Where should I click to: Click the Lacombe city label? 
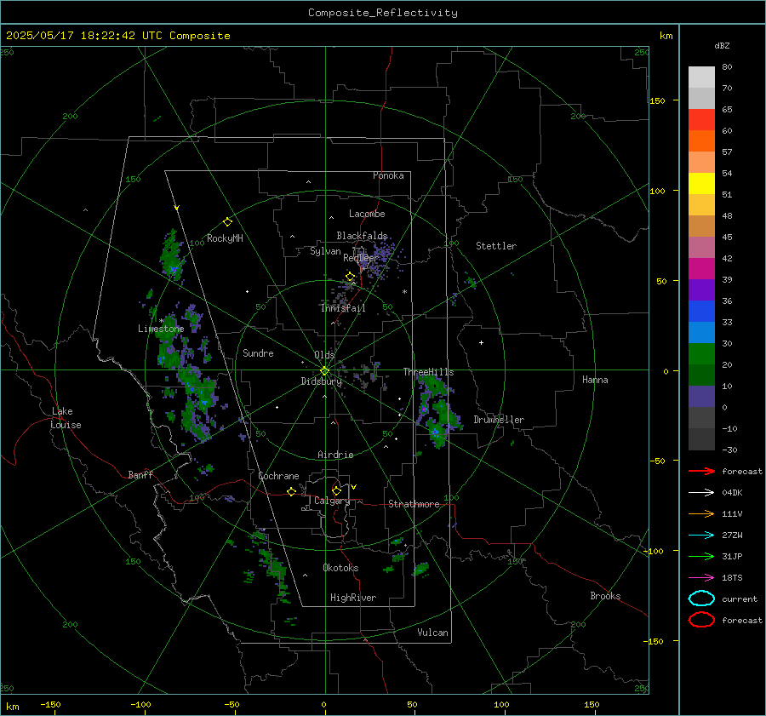367,214
